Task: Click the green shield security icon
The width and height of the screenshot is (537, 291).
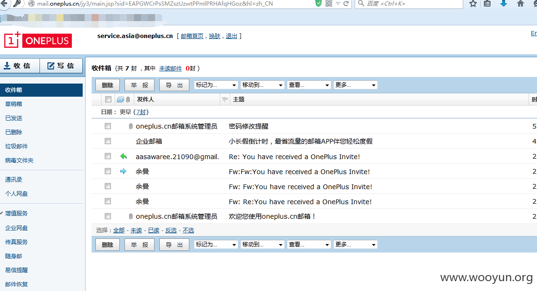Action: coord(319,3)
